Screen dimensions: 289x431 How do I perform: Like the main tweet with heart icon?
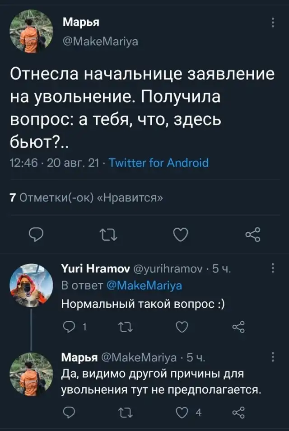coord(181,235)
